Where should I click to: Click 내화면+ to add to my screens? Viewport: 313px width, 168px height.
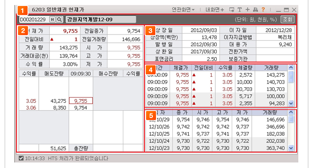point(214,9)
